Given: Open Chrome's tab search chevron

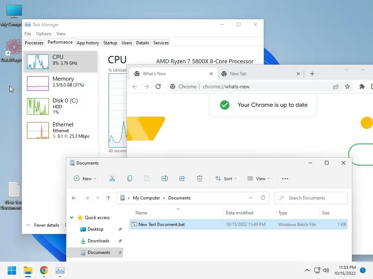Looking at the screenshot, I should tap(346, 70).
